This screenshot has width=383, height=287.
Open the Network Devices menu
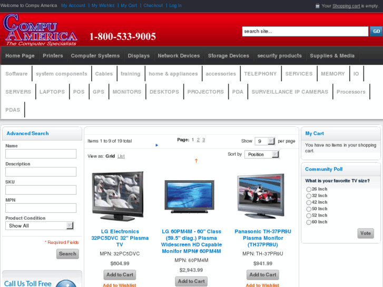tap(179, 56)
